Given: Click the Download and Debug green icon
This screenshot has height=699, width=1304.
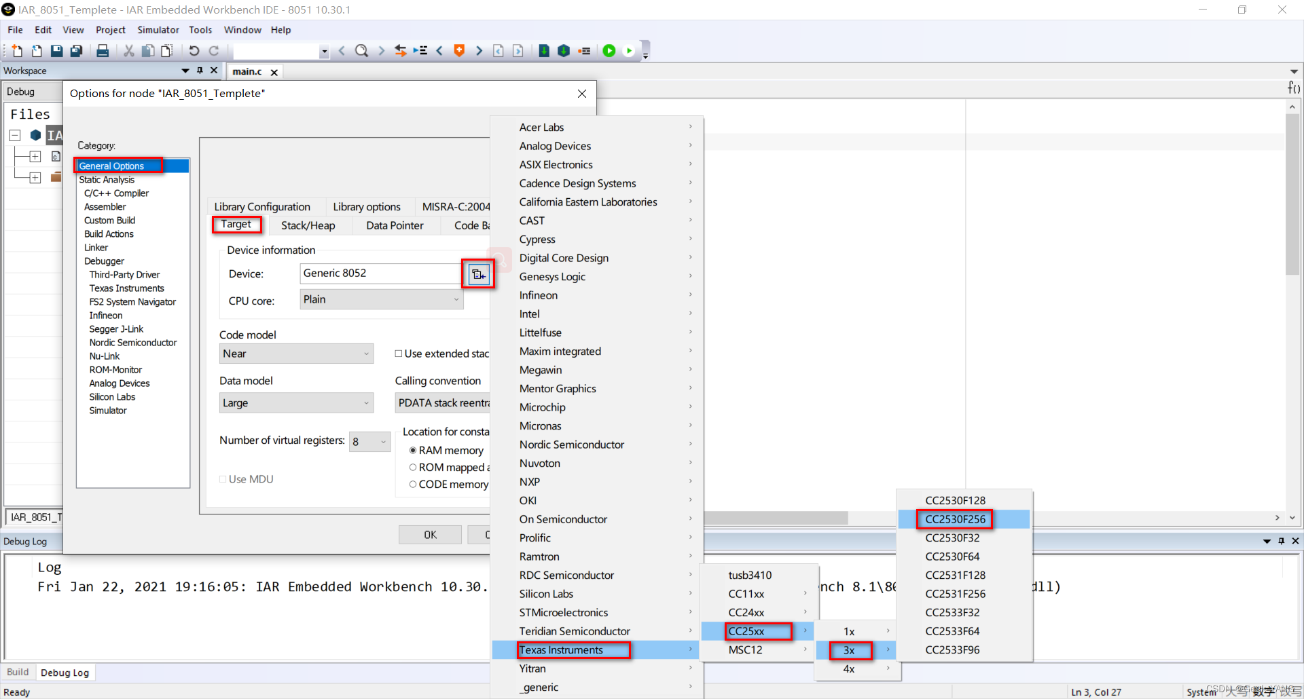Looking at the screenshot, I should [609, 51].
